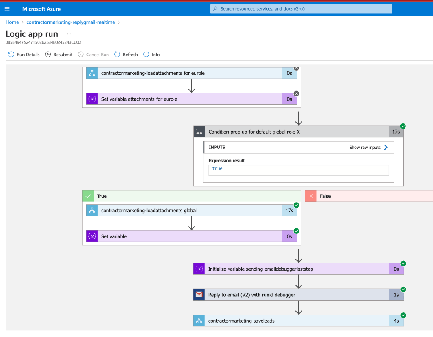The width and height of the screenshot is (433, 337).
Task: Open the ellipsis menu beside Logic app run
Action: (x=69, y=34)
